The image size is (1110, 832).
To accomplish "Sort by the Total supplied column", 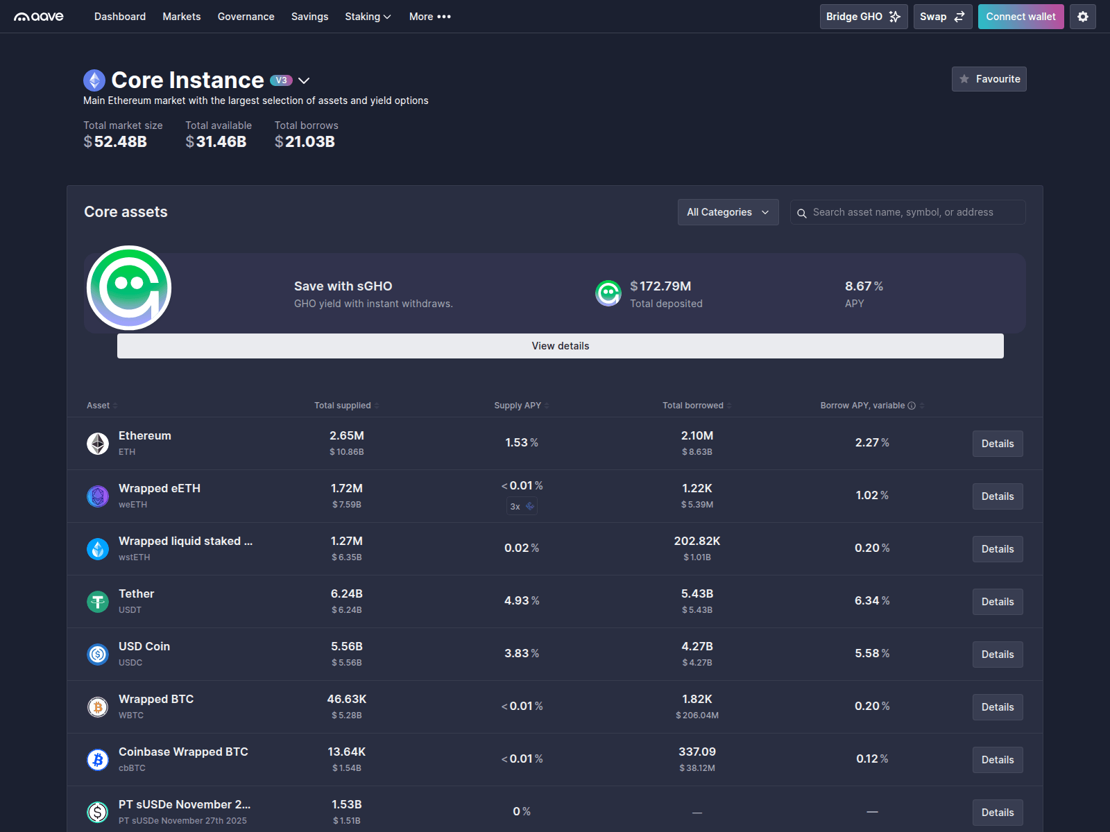I will click(343, 406).
